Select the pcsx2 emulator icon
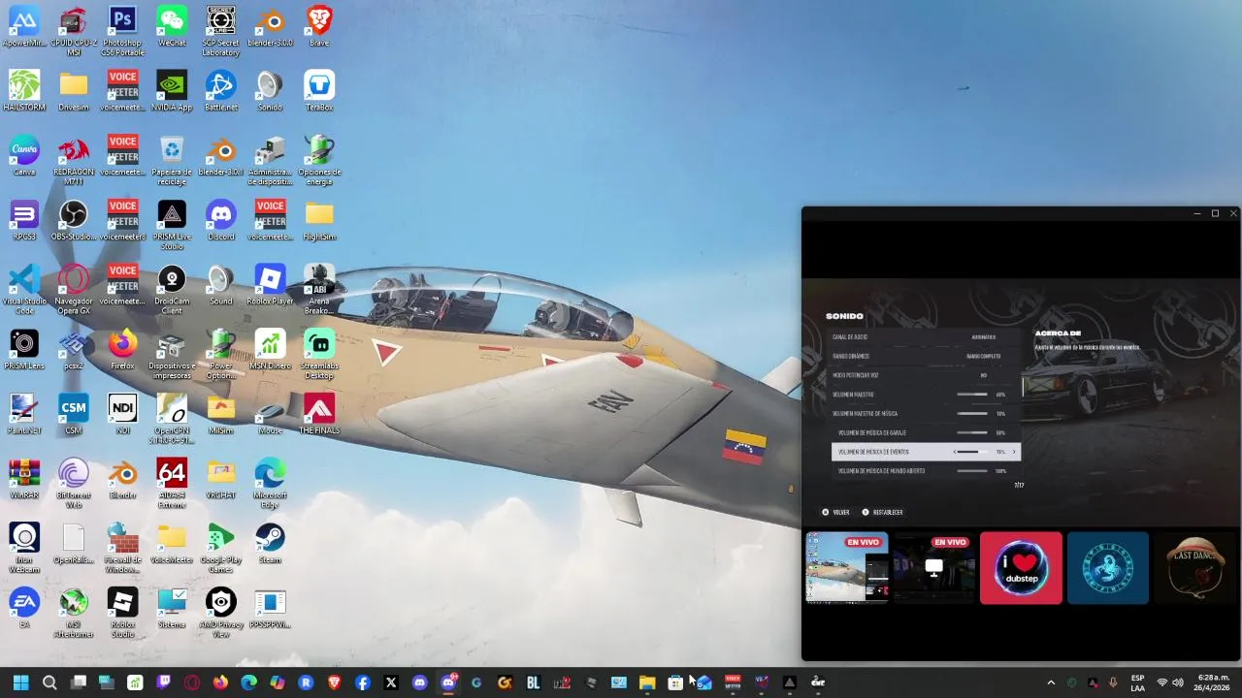1242x698 pixels. (74, 350)
